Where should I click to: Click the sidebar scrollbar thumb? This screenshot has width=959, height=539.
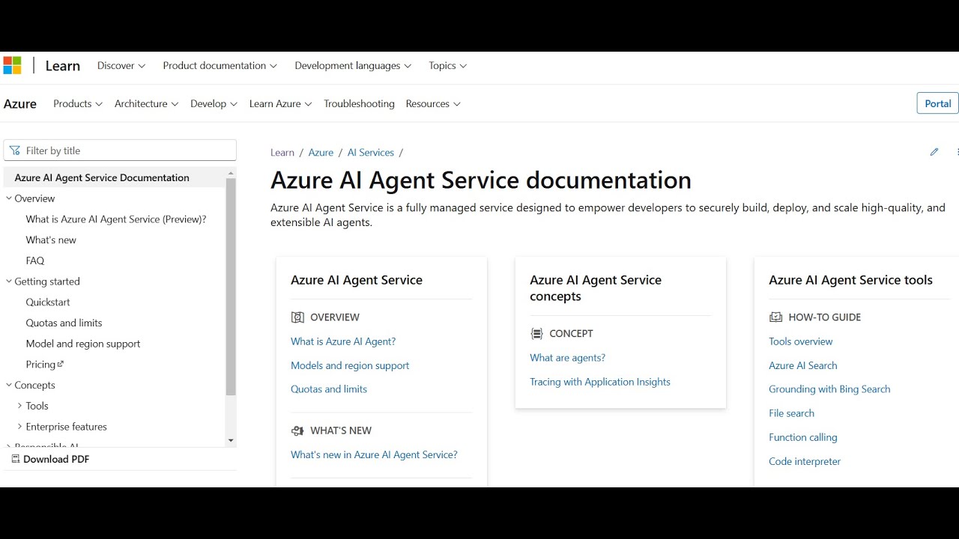click(x=231, y=287)
